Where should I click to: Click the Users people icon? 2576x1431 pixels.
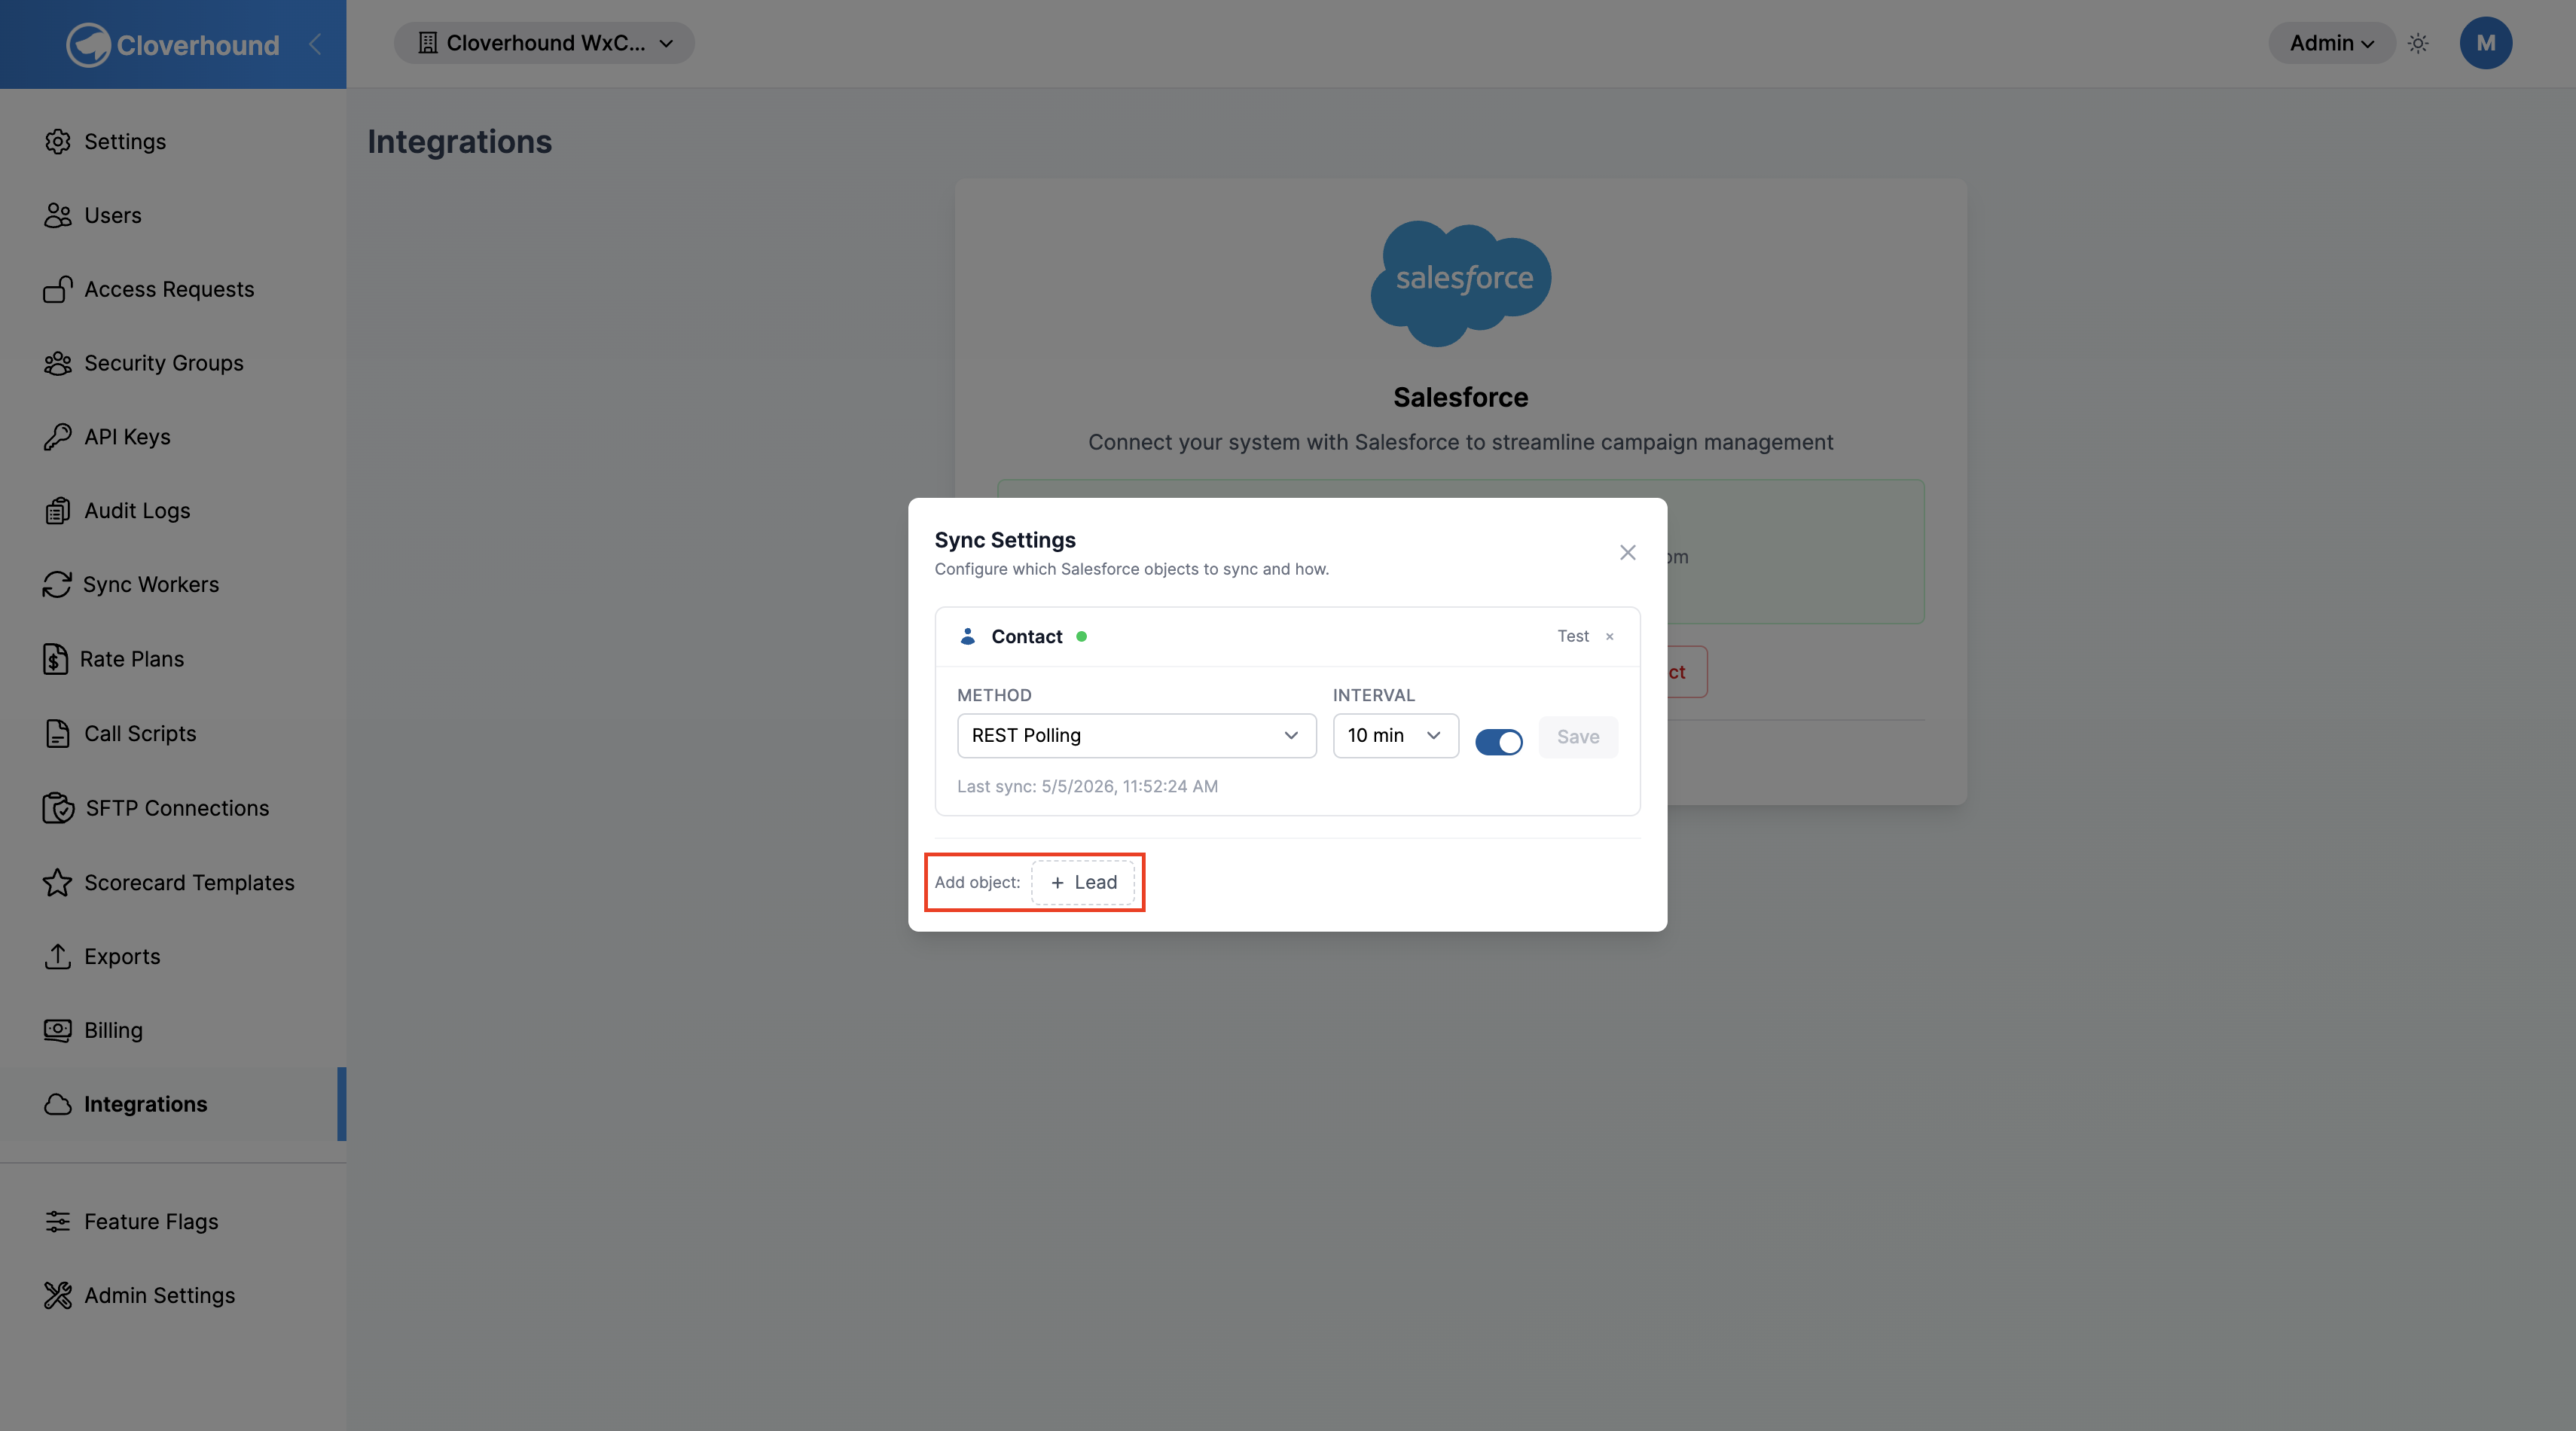(x=58, y=215)
